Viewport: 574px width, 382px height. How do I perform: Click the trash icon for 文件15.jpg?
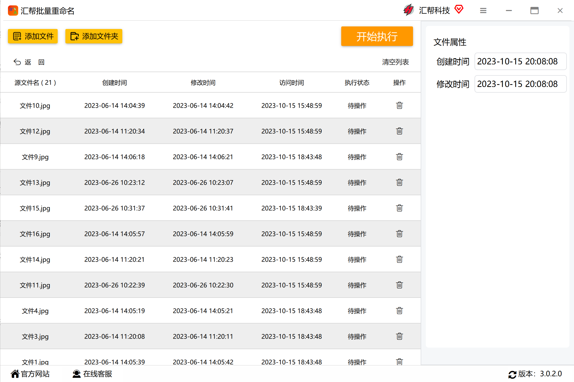coord(399,208)
